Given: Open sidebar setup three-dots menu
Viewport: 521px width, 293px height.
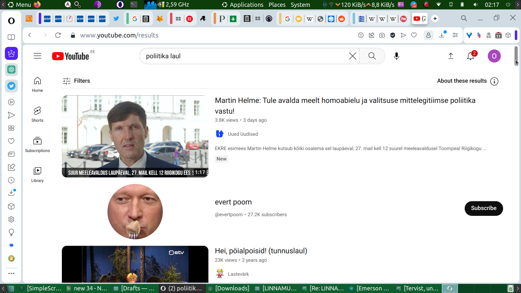Looking at the screenshot, I should pyautogui.click(x=11, y=273).
